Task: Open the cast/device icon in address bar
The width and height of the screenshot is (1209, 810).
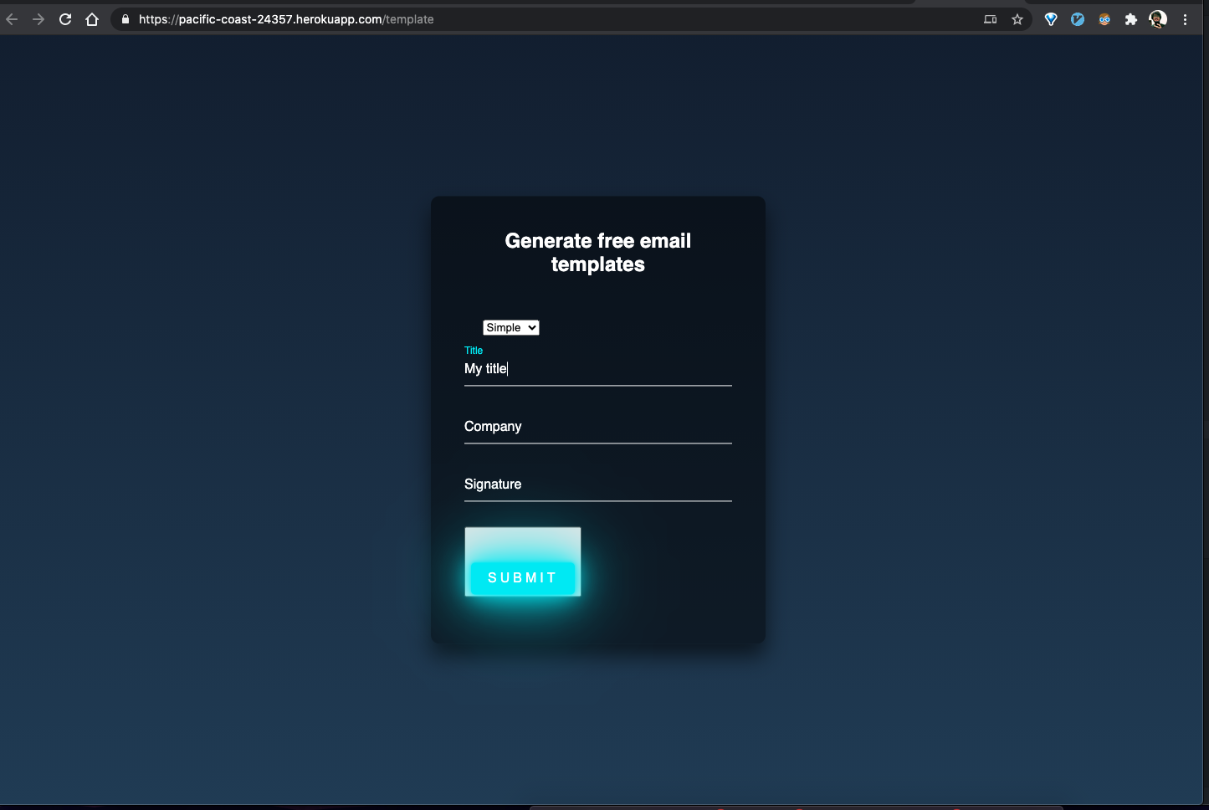Action: 991,19
